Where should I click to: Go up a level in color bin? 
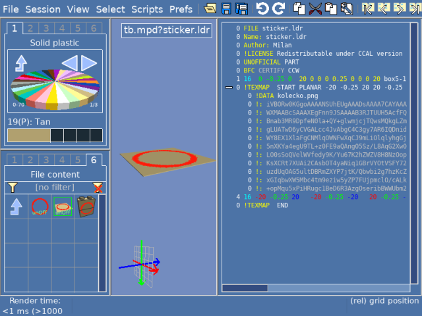click(21, 63)
